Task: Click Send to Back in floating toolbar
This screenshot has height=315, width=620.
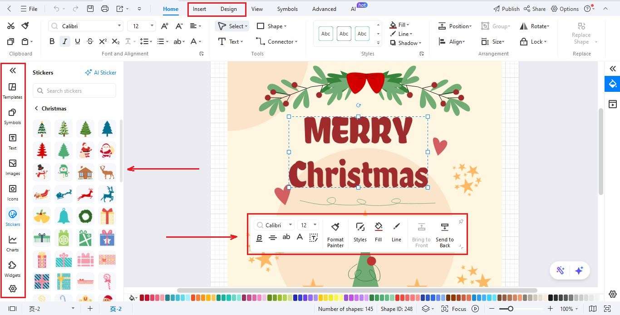Action: pyautogui.click(x=444, y=235)
